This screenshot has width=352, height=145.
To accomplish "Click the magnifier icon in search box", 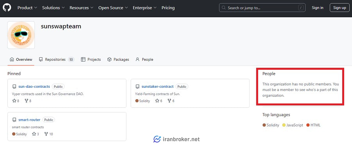I will point(224,8).
